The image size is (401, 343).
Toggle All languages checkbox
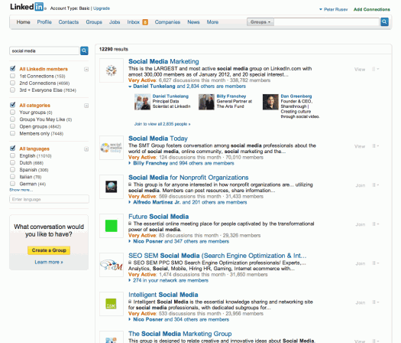tap(12, 149)
